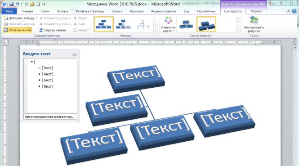Open the Разметка страницы tab

[x=90, y=11]
